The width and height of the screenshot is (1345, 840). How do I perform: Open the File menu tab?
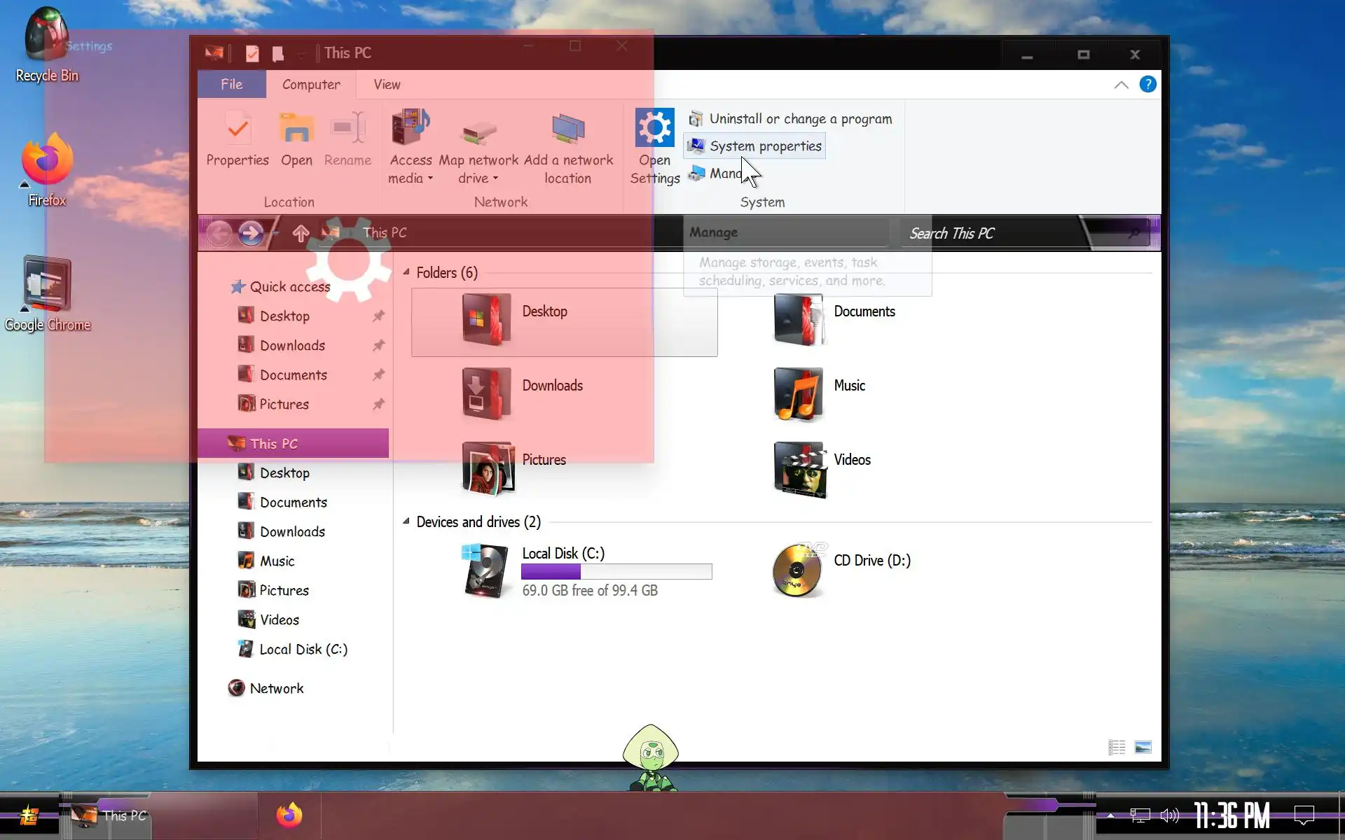point(231,85)
